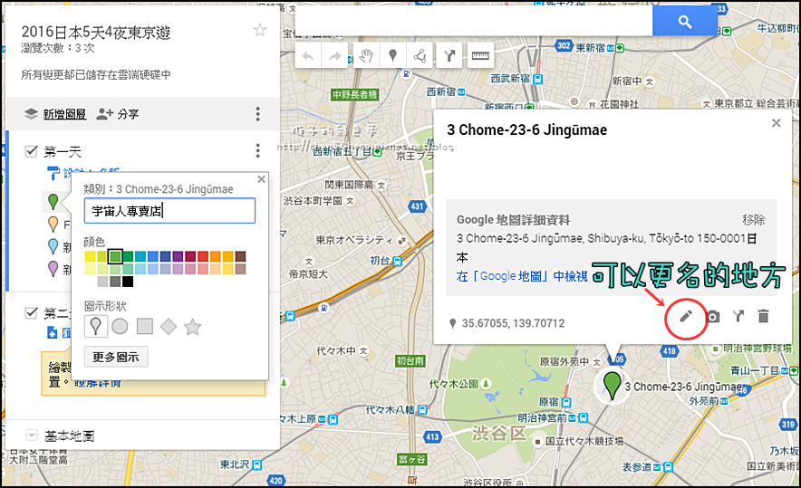The height and width of the screenshot is (488, 801).
Task: Click directions-to-here icon in info card
Action: pyautogui.click(x=738, y=317)
